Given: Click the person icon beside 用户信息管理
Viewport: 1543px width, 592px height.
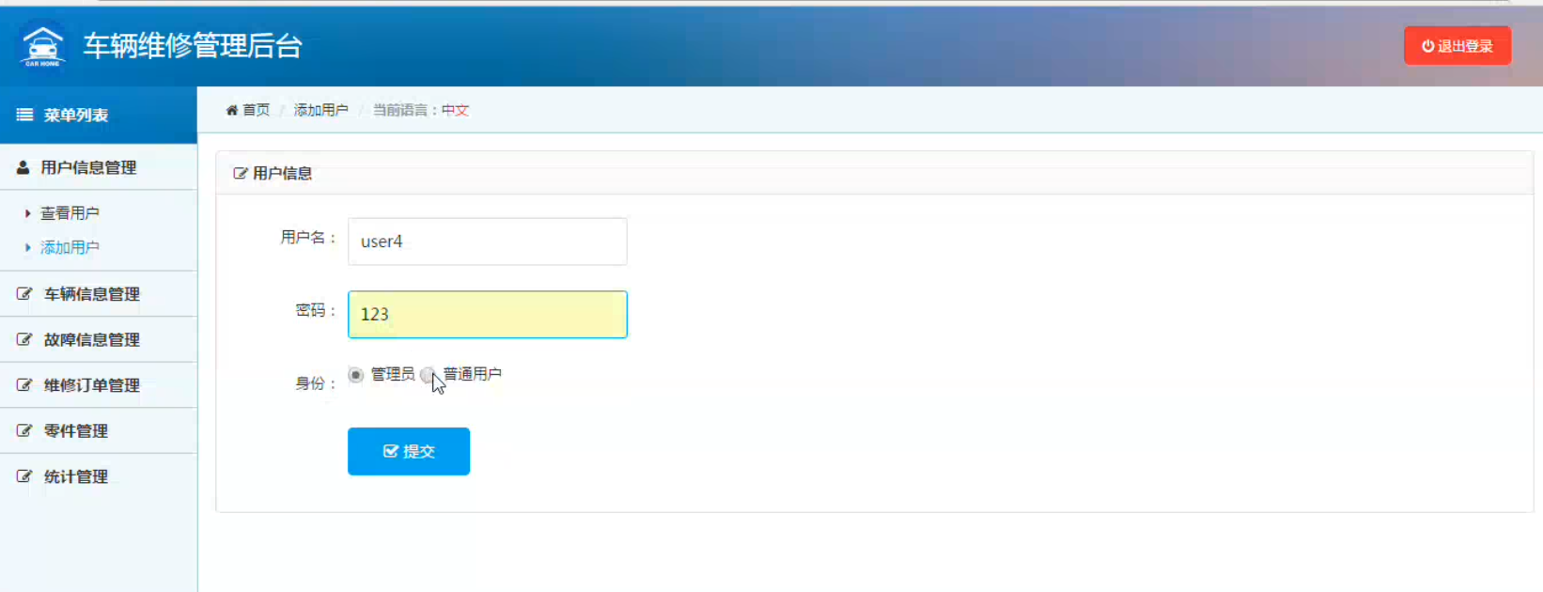Looking at the screenshot, I should coord(23,167).
